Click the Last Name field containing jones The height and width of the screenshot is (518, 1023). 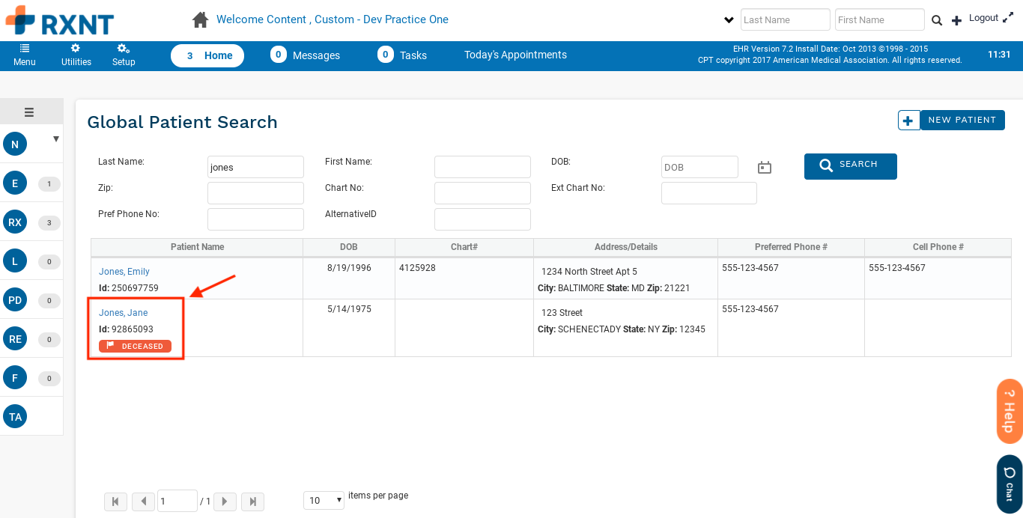click(x=255, y=168)
